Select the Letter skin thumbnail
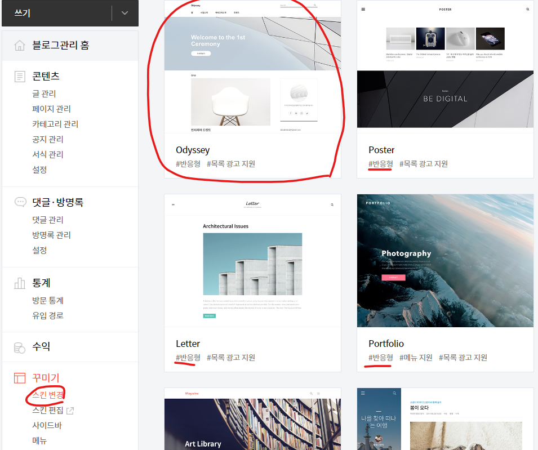This screenshot has width=538, height=450. pos(252,260)
